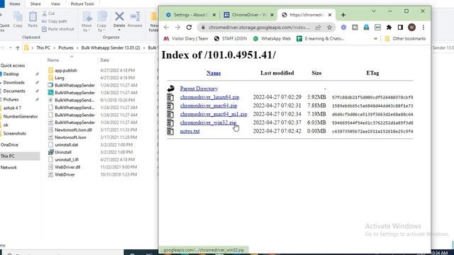Click Cut in Explorer ribbon
454x255 pixels.
[x=48, y=13]
